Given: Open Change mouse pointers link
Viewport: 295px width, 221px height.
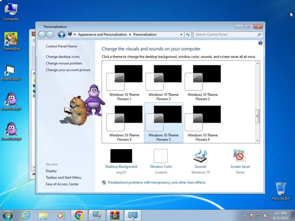Looking at the screenshot, I should 64,63.
